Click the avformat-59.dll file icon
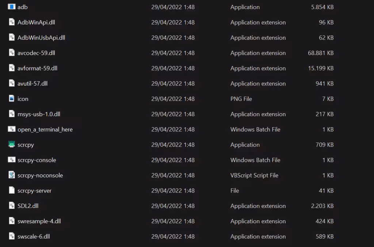 (12, 68)
